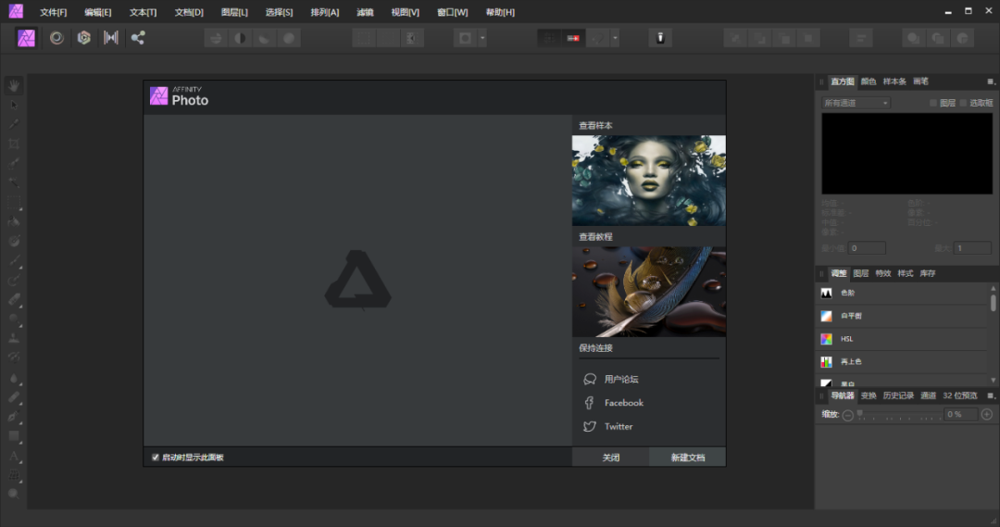Open the 32 位预览 tab
The width and height of the screenshot is (1000, 527).
pos(960,395)
